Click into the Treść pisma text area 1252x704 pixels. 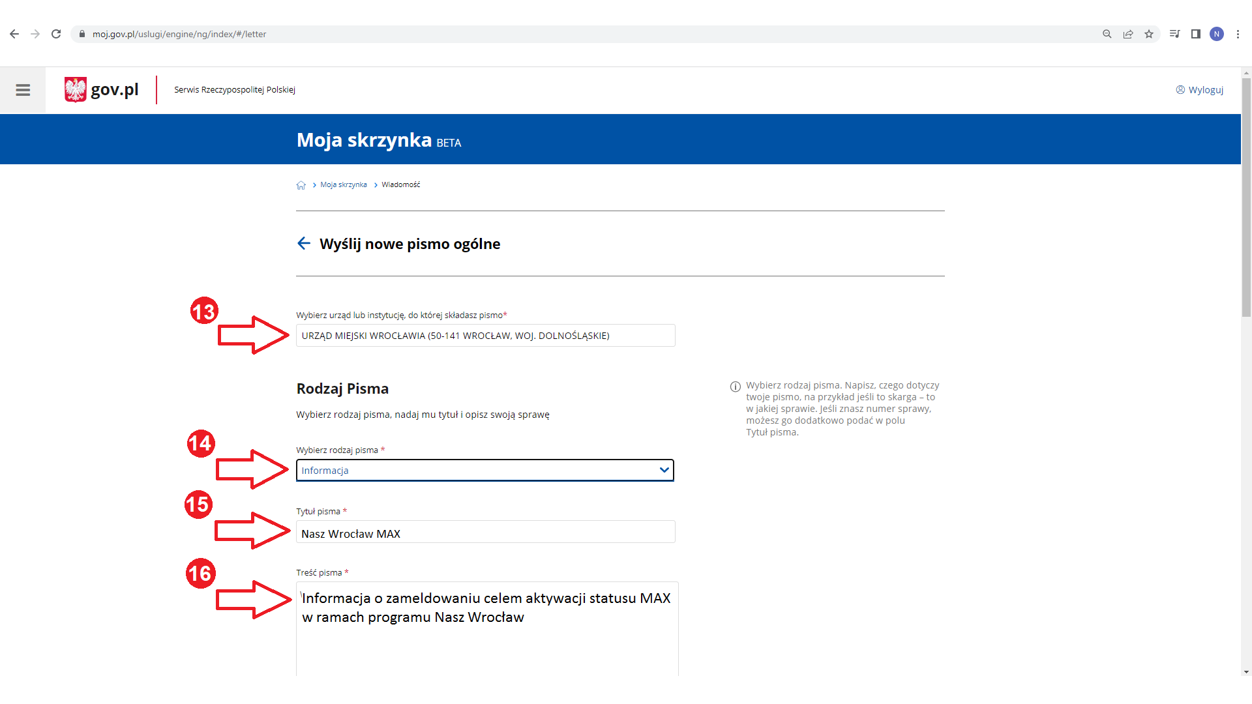pyautogui.click(x=487, y=629)
